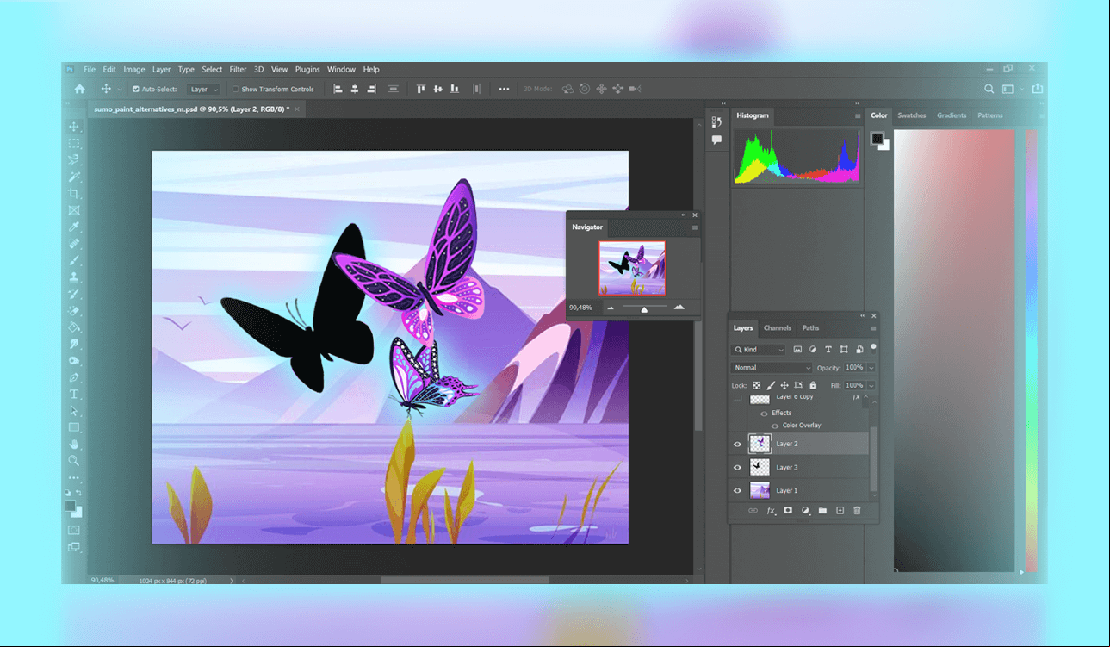Image resolution: width=1110 pixels, height=647 pixels.
Task: Select the Magic Wand tool
Action: (74, 177)
